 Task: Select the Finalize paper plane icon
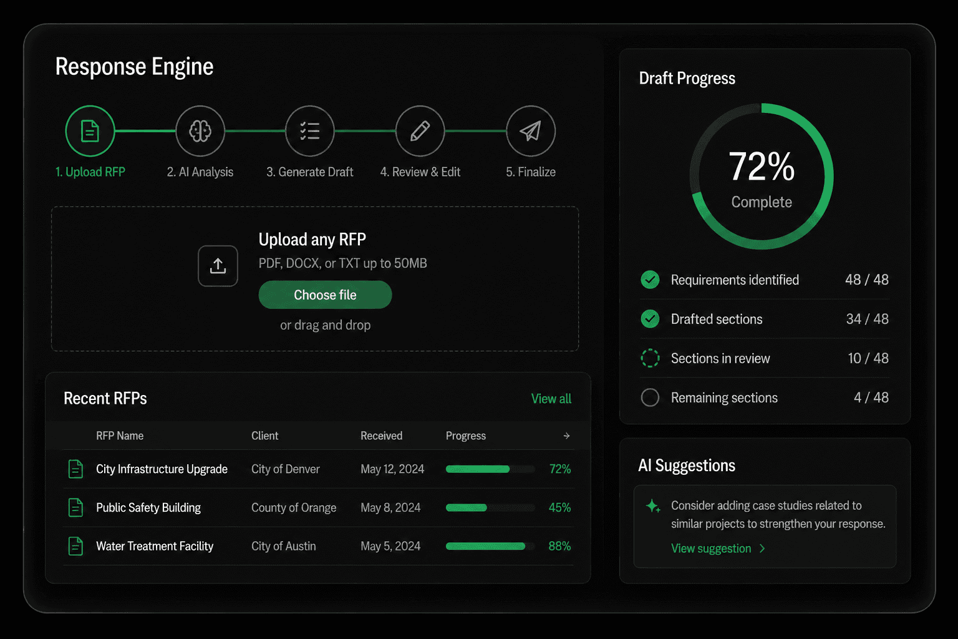pyautogui.click(x=531, y=131)
